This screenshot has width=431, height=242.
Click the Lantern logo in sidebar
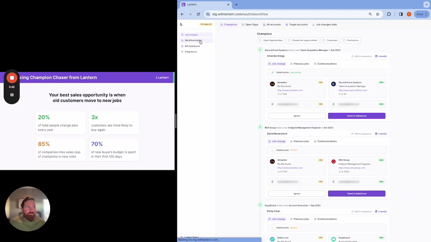pyautogui.click(x=181, y=24)
